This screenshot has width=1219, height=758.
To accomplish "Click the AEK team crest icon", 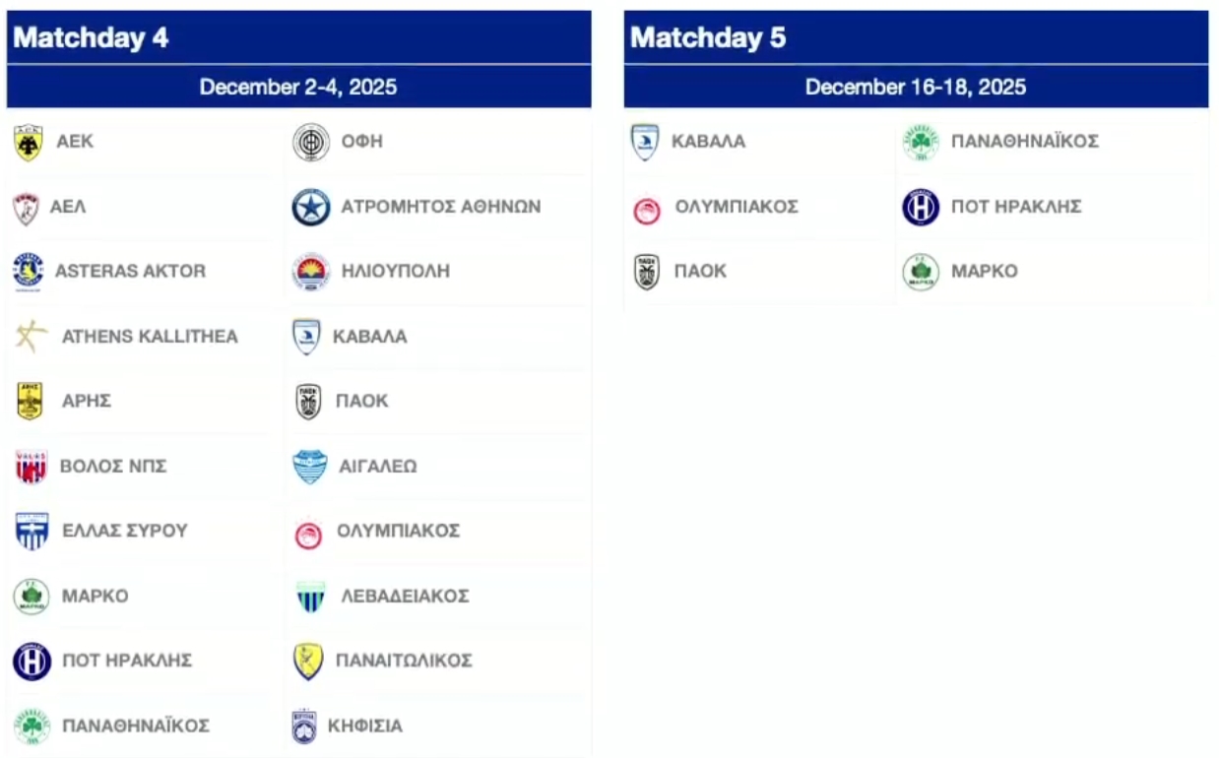I will (28, 143).
